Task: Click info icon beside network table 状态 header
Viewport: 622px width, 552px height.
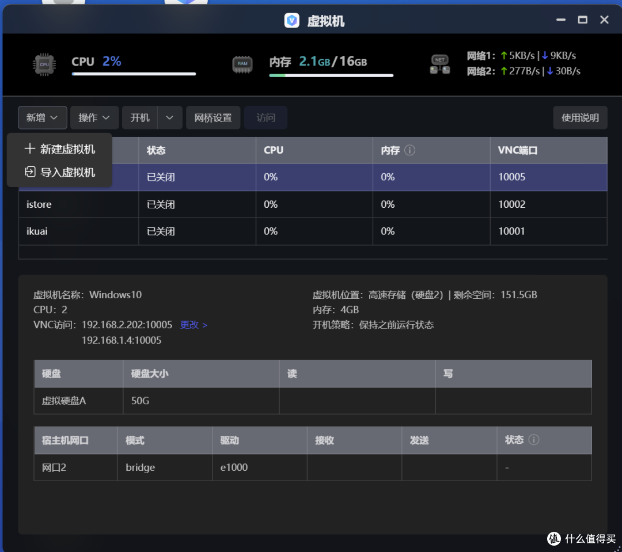Action: [534, 440]
